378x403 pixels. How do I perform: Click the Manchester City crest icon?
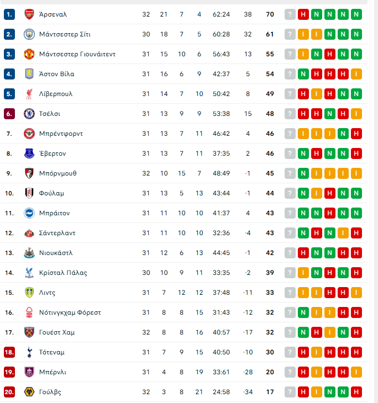pyautogui.click(x=29, y=34)
